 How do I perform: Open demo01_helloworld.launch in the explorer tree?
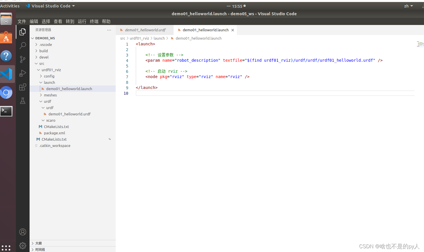[x=73, y=89]
